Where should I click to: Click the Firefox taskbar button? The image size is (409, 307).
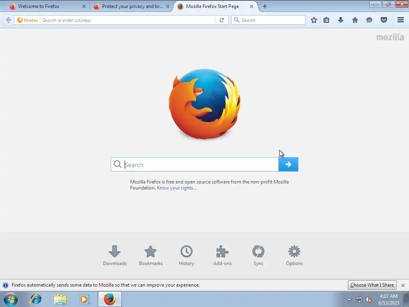[x=110, y=299]
